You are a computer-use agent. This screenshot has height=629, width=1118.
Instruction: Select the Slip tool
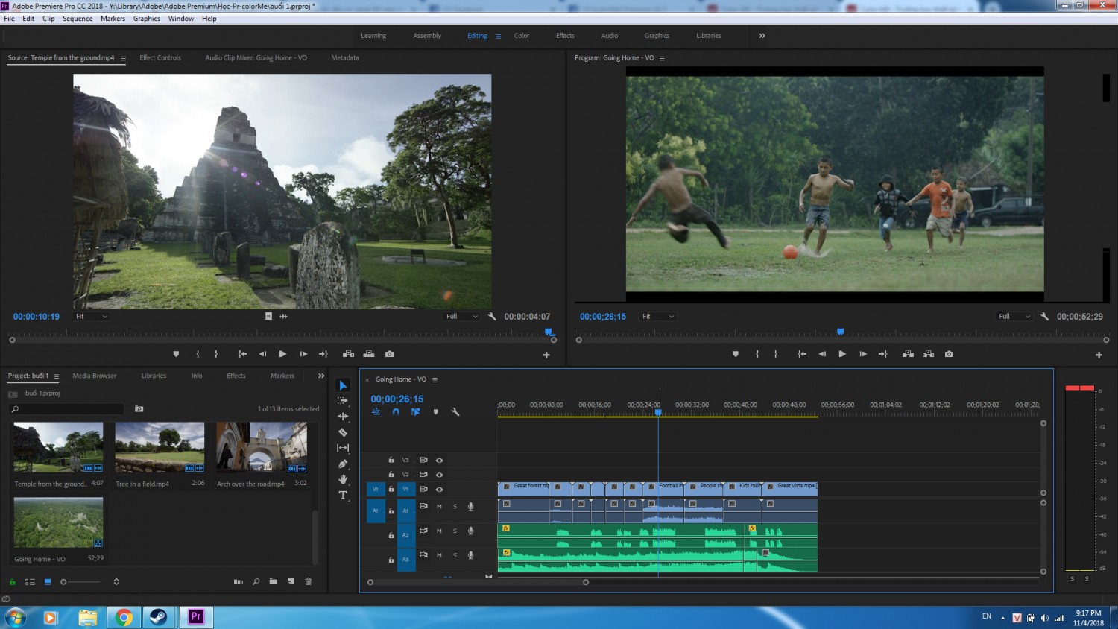pyautogui.click(x=343, y=448)
